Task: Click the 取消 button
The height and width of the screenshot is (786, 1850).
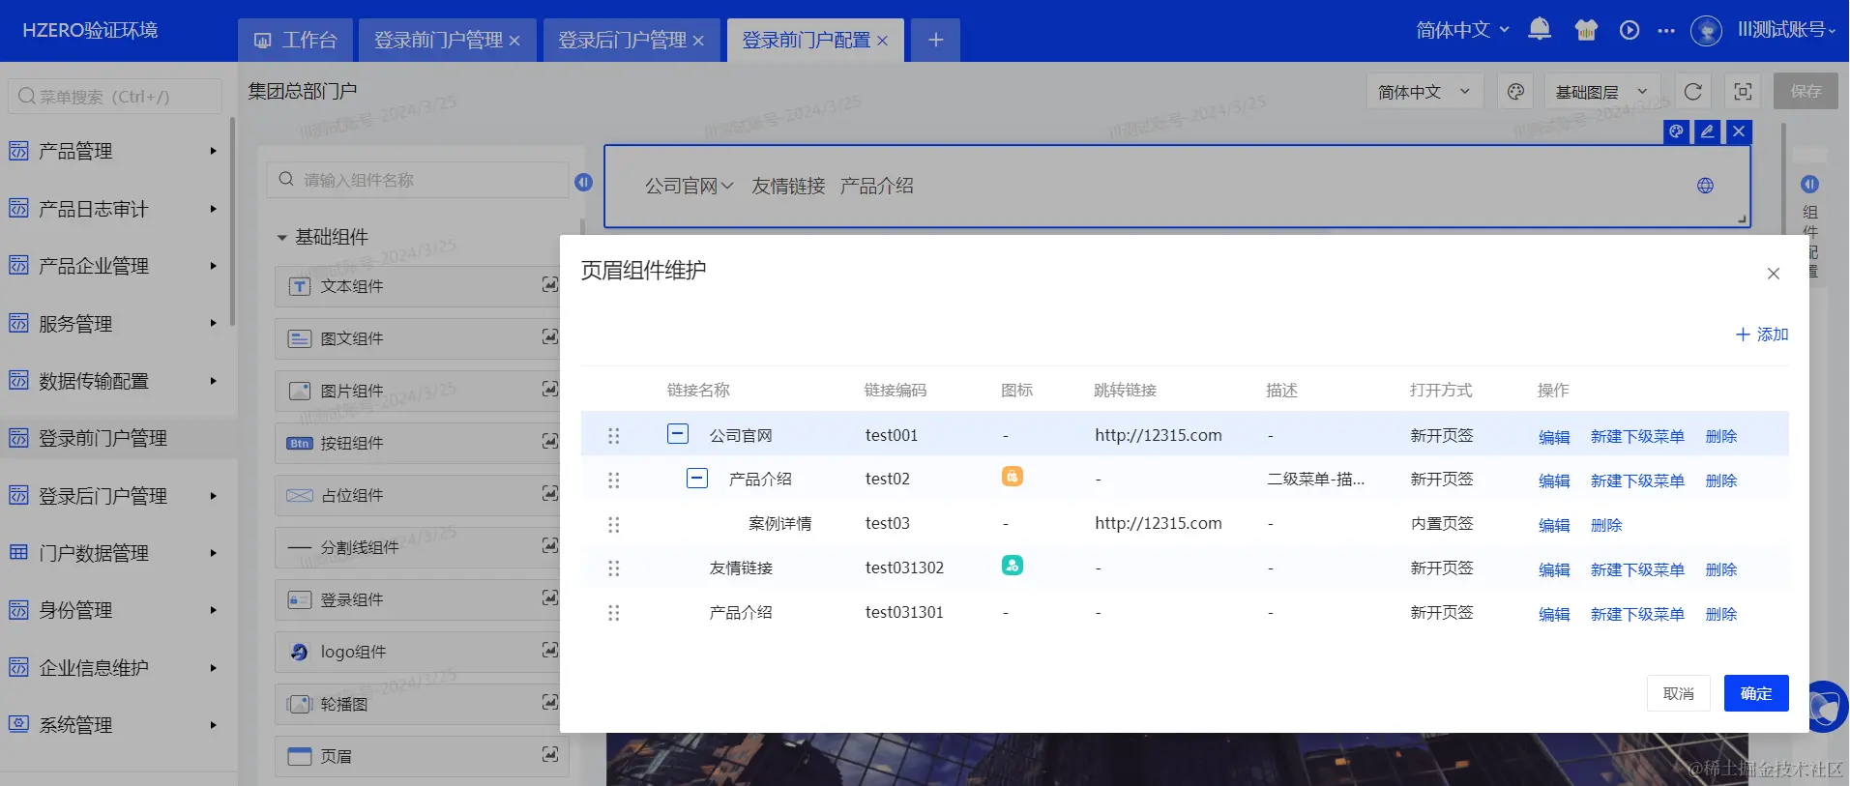Action: [1679, 693]
